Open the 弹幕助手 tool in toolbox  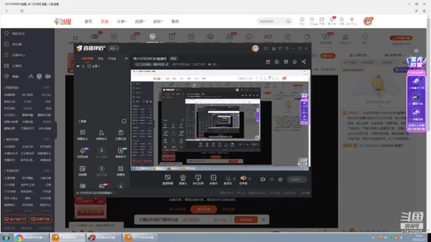click(82, 135)
